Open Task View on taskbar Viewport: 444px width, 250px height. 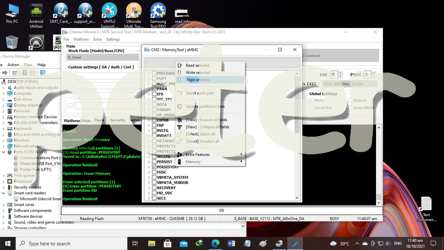click(x=135, y=243)
